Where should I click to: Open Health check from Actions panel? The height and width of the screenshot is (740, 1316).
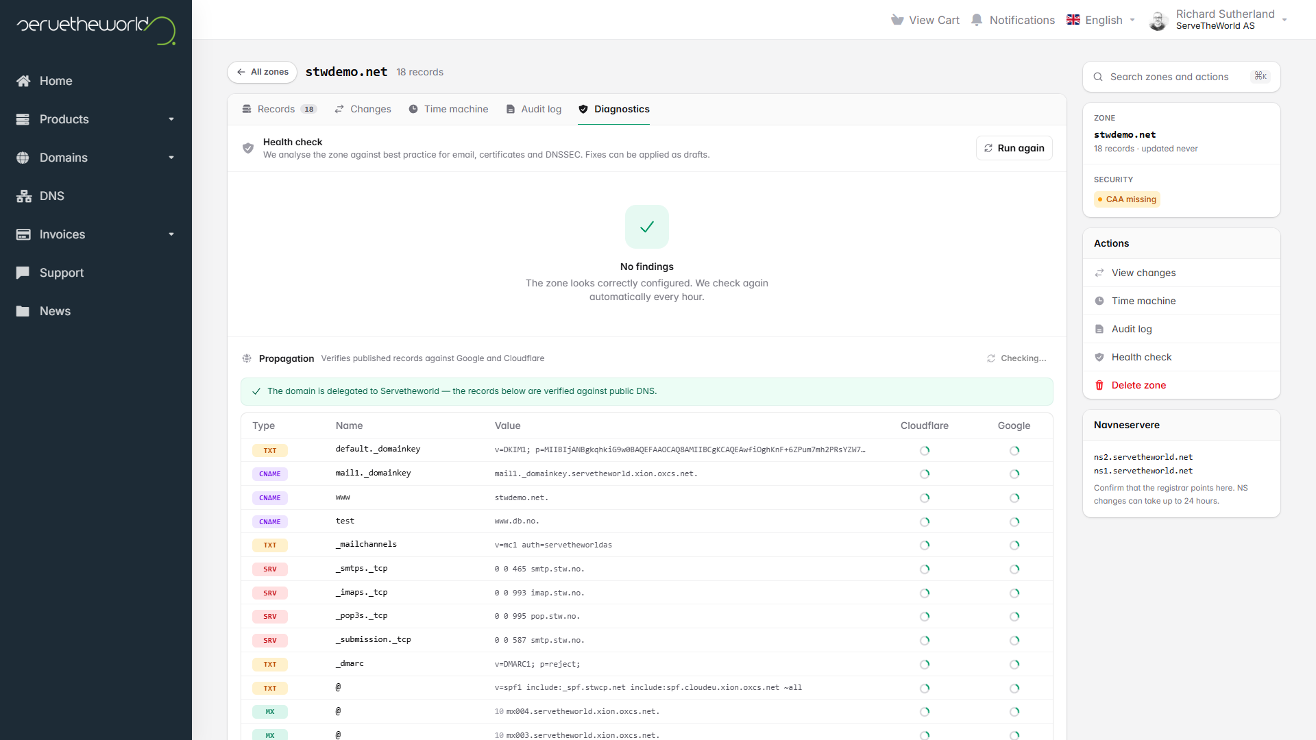click(x=1182, y=357)
